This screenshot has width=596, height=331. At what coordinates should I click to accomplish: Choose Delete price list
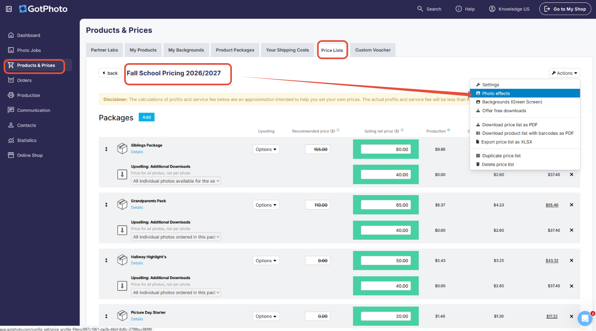click(525, 164)
